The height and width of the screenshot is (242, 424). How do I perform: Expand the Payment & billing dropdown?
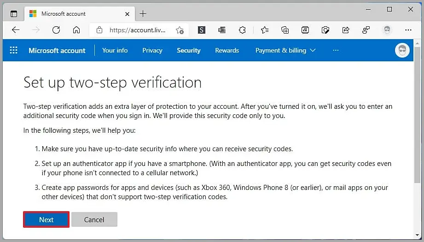(x=285, y=50)
